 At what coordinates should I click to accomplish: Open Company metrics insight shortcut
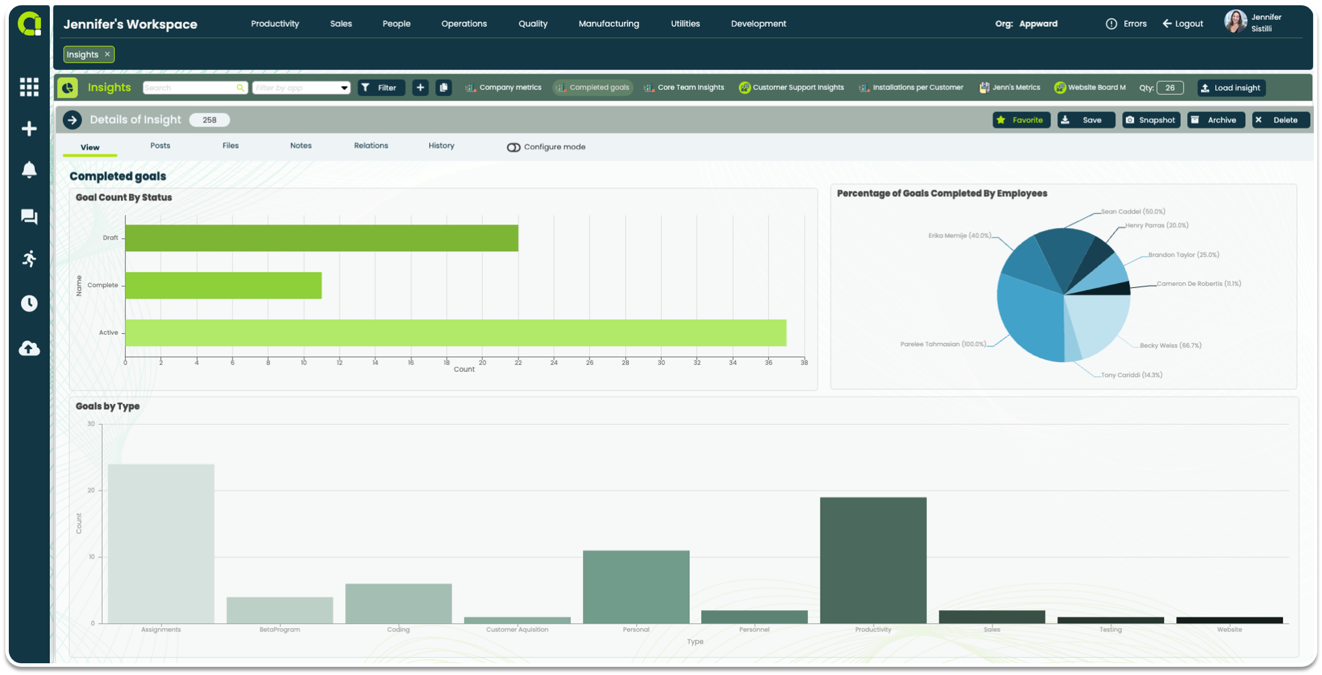tap(504, 87)
